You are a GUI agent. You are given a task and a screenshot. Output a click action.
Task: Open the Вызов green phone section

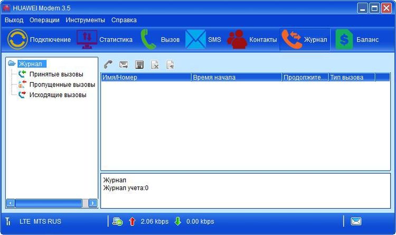click(x=160, y=40)
